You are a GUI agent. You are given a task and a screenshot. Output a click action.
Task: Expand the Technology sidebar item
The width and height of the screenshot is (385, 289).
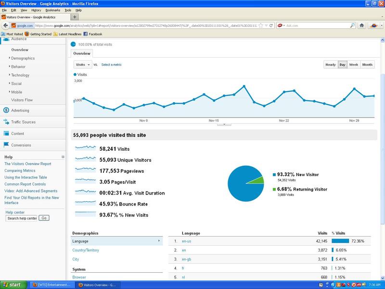20,75
